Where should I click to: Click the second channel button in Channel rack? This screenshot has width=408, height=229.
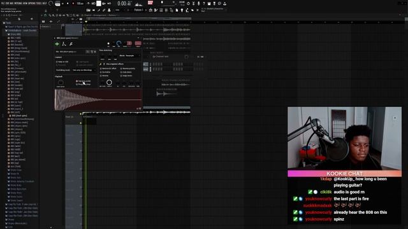point(146,69)
